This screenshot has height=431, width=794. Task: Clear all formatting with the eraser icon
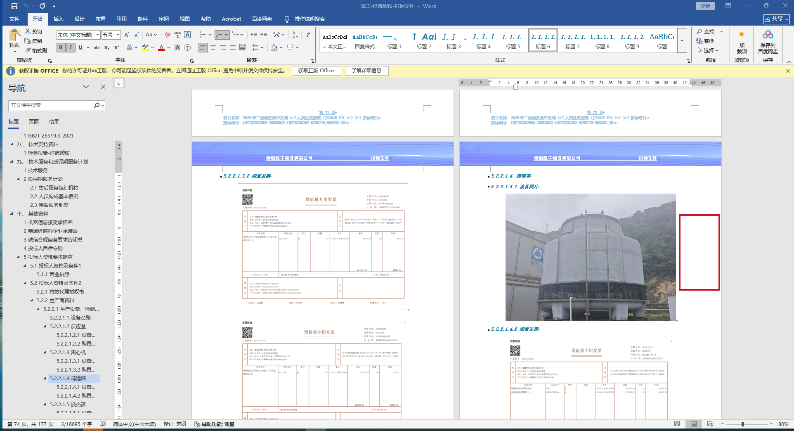[x=167, y=35]
